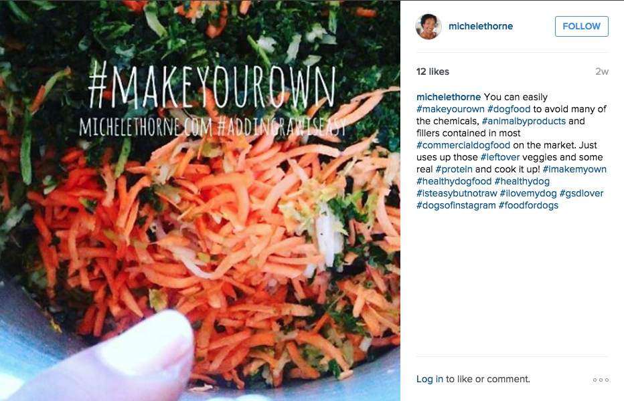View the 12 likes count
The width and height of the screenshot is (624, 401).
point(433,72)
